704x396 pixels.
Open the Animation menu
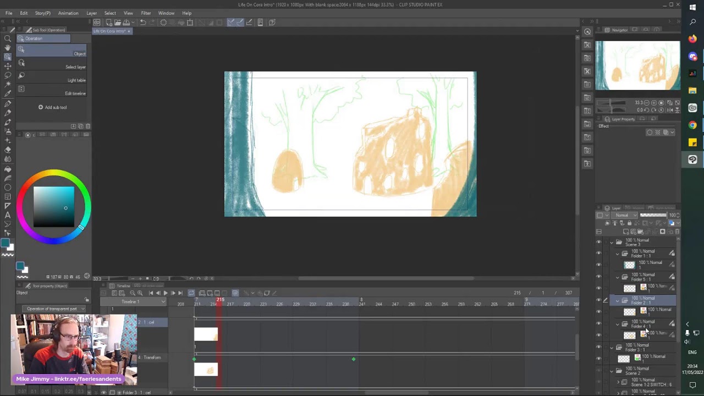click(68, 13)
